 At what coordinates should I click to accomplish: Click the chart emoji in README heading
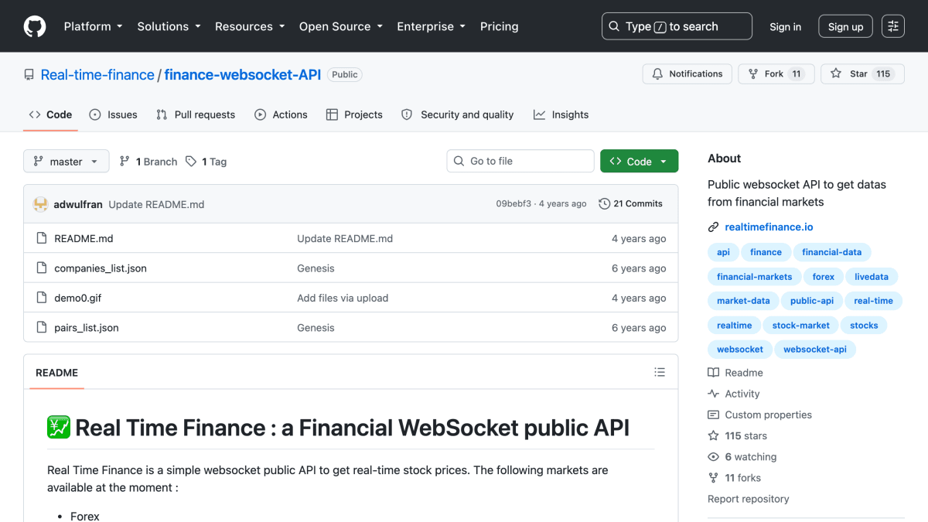(x=59, y=427)
